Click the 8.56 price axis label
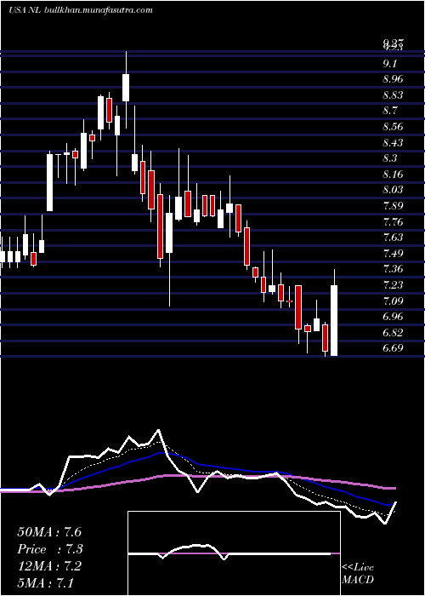The height and width of the screenshot is (596, 425). tap(393, 127)
